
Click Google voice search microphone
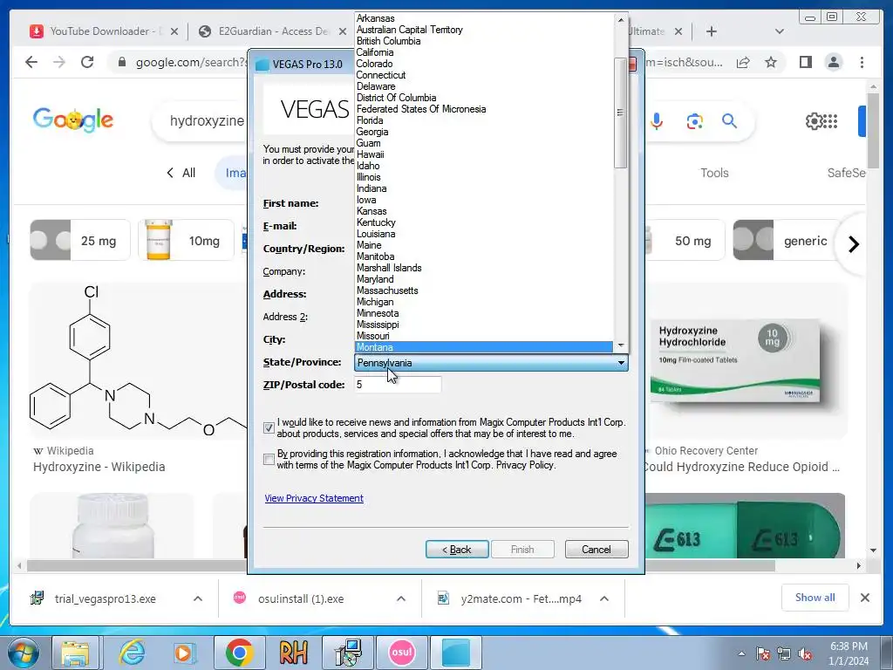pyautogui.click(x=657, y=120)
